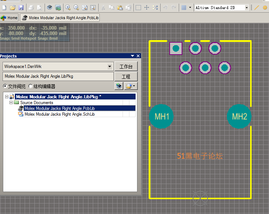Open print preview from the toolbar
Image resolution: width=269 pixels, height=214 pixels.
coord(40,8)
